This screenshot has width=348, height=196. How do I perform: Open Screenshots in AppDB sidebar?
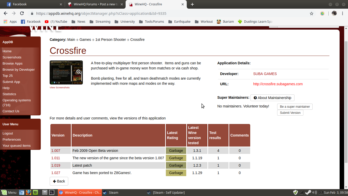point(12,57)
